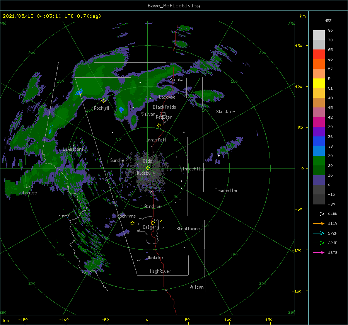Pick the blue swatch between 36 and 33
This screenshot has height=325, width=348.
319,141
